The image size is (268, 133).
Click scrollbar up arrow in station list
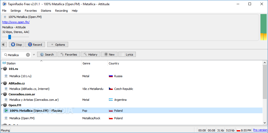(x=265, y=63)
